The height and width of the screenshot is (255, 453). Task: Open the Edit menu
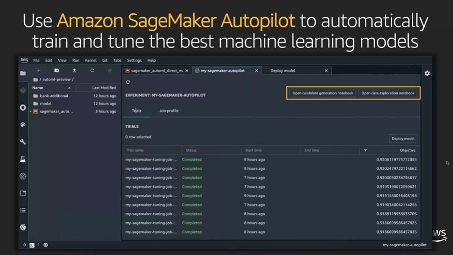[49, 60]
